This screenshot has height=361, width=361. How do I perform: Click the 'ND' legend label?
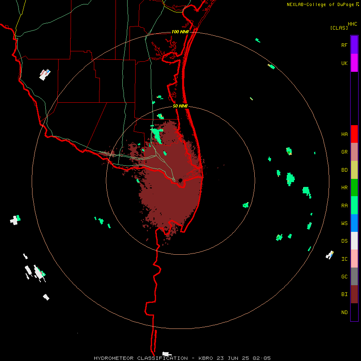(344, 312)
